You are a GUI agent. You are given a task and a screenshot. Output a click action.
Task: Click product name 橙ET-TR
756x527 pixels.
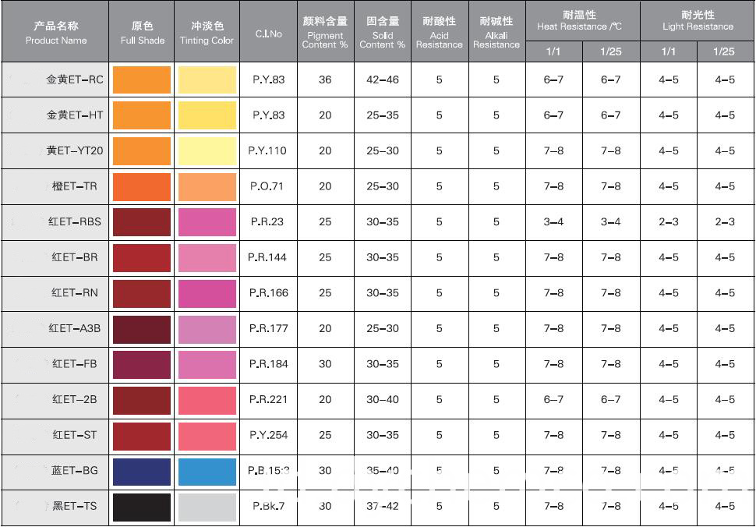pos(75,186)
